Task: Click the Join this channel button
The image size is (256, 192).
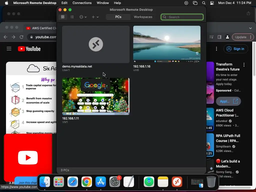Action: (x=26, y=182)
